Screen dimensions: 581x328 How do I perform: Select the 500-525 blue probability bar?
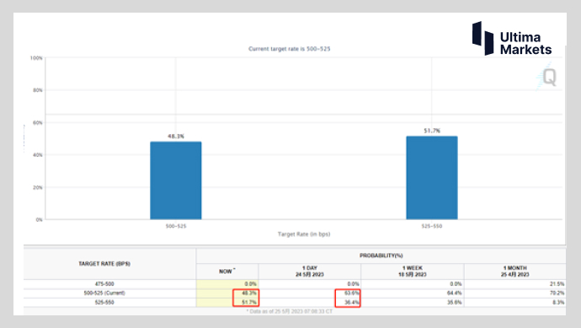(x=176, y=180)
